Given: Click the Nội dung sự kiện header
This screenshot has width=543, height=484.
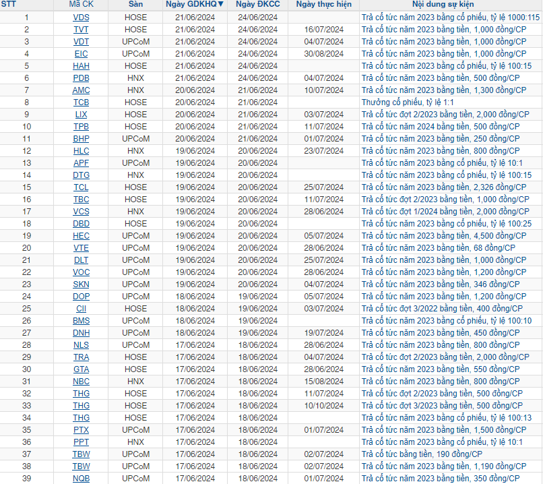Looking at the screenshot, I should tap(443, 4).
